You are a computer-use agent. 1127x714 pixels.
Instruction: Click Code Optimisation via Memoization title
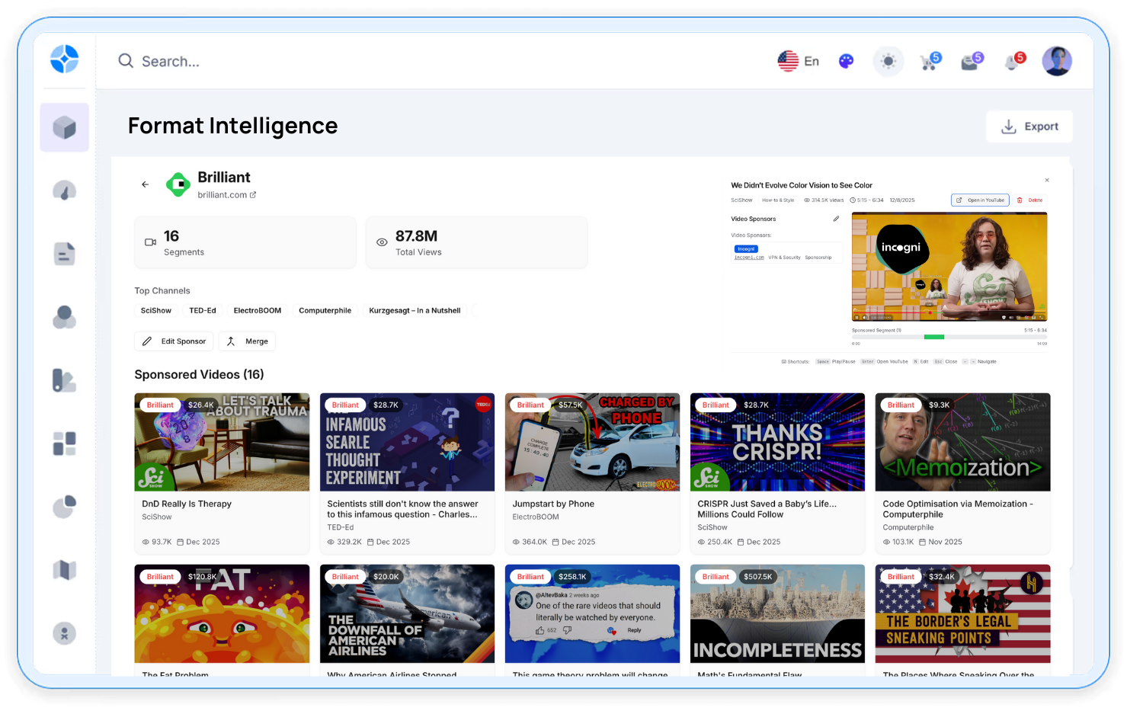coord(958,509)
